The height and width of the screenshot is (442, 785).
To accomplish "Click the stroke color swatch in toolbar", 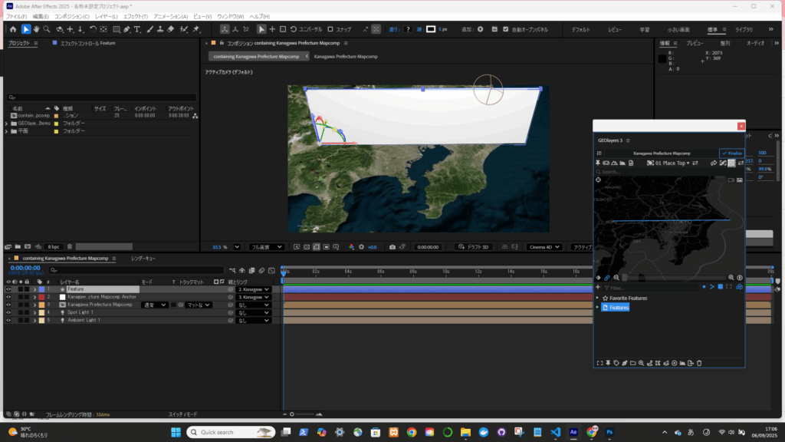I will tap(431, 29).
